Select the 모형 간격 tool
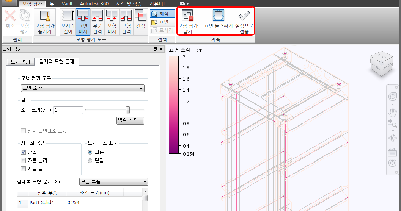The width and height of the screenshot is (401, 211). (x=126, y=22)
